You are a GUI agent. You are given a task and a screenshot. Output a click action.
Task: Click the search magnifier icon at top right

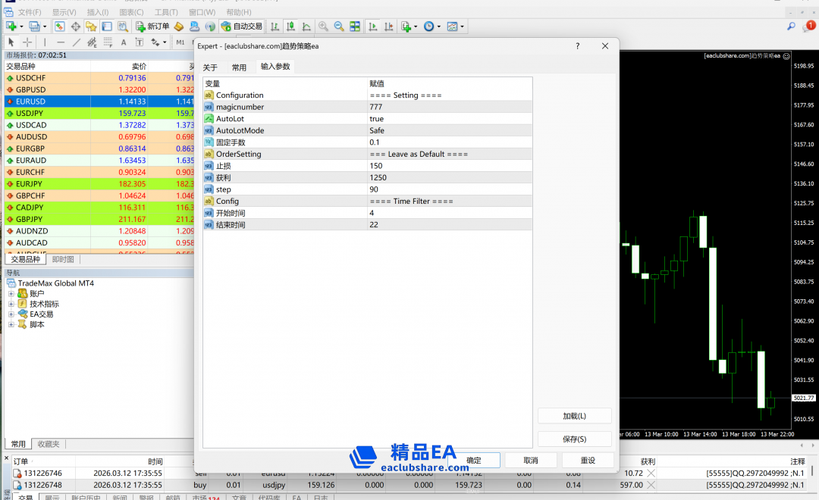coord(791,27)
